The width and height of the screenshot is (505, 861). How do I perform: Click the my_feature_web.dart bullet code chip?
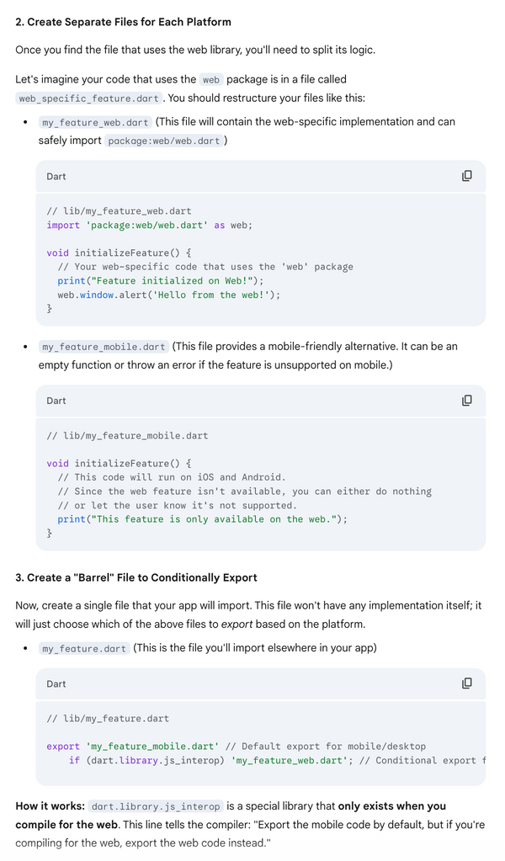[95, 122]
